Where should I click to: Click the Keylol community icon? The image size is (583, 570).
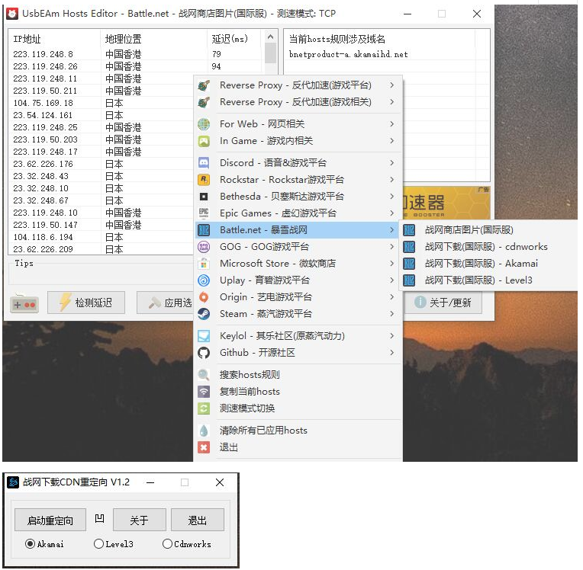pyautogui.click(x=204, y=336)
